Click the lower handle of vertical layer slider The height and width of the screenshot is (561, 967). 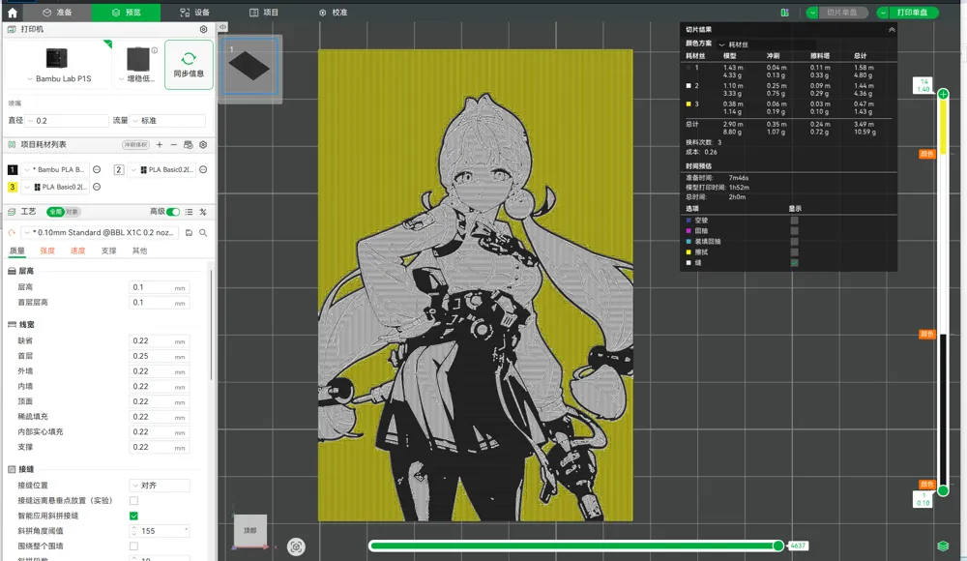coord(943,490)
